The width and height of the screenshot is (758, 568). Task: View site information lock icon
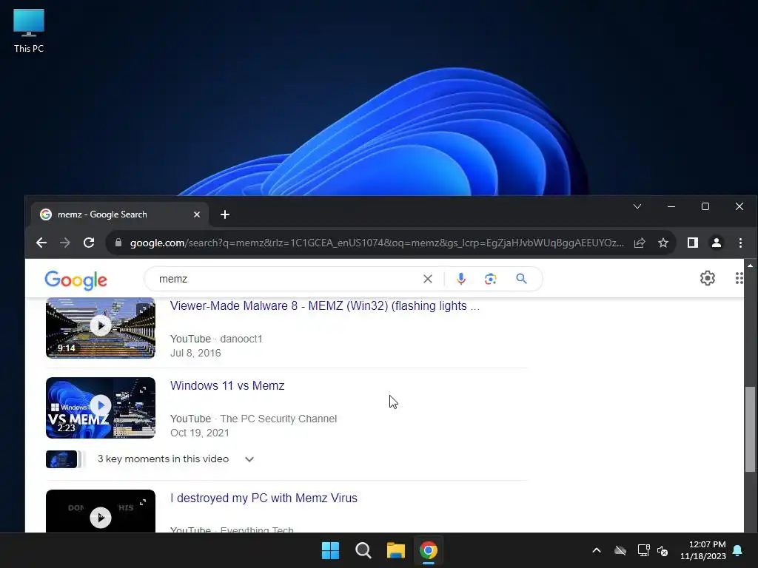point(118,243)
